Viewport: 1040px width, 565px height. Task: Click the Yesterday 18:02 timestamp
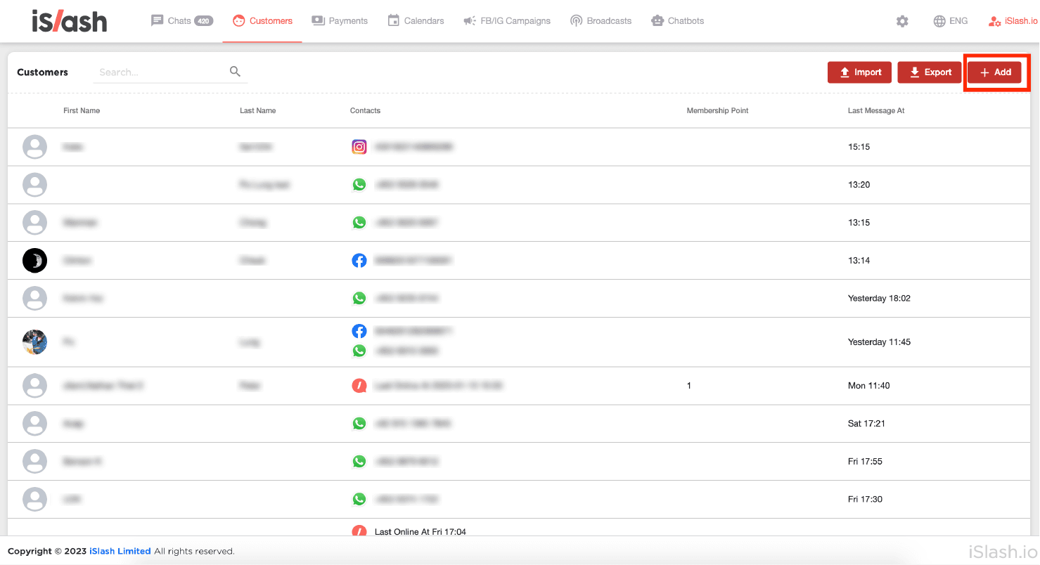879,299
